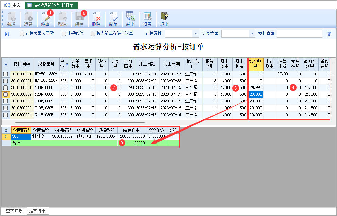
Task: Click the 制单 (Create order) toolbar icon
Action: 113,19
